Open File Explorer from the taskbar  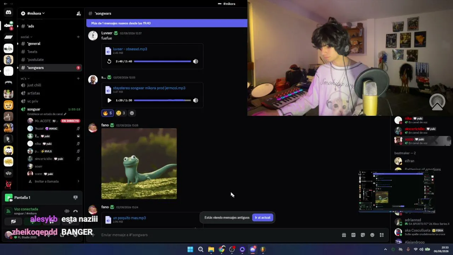tap(211, 249)
